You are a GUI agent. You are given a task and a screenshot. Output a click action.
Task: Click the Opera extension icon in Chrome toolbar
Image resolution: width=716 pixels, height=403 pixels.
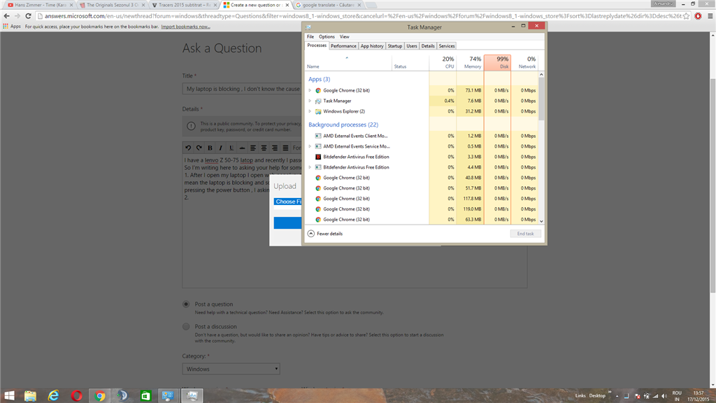click(x=698, y=16)
